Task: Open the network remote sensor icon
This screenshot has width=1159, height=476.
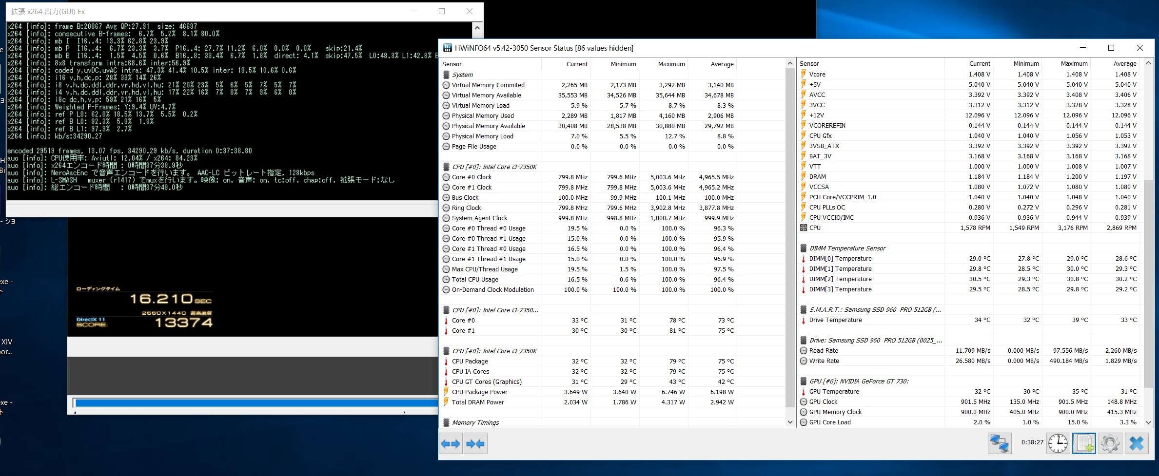Action: [1000, 443]
